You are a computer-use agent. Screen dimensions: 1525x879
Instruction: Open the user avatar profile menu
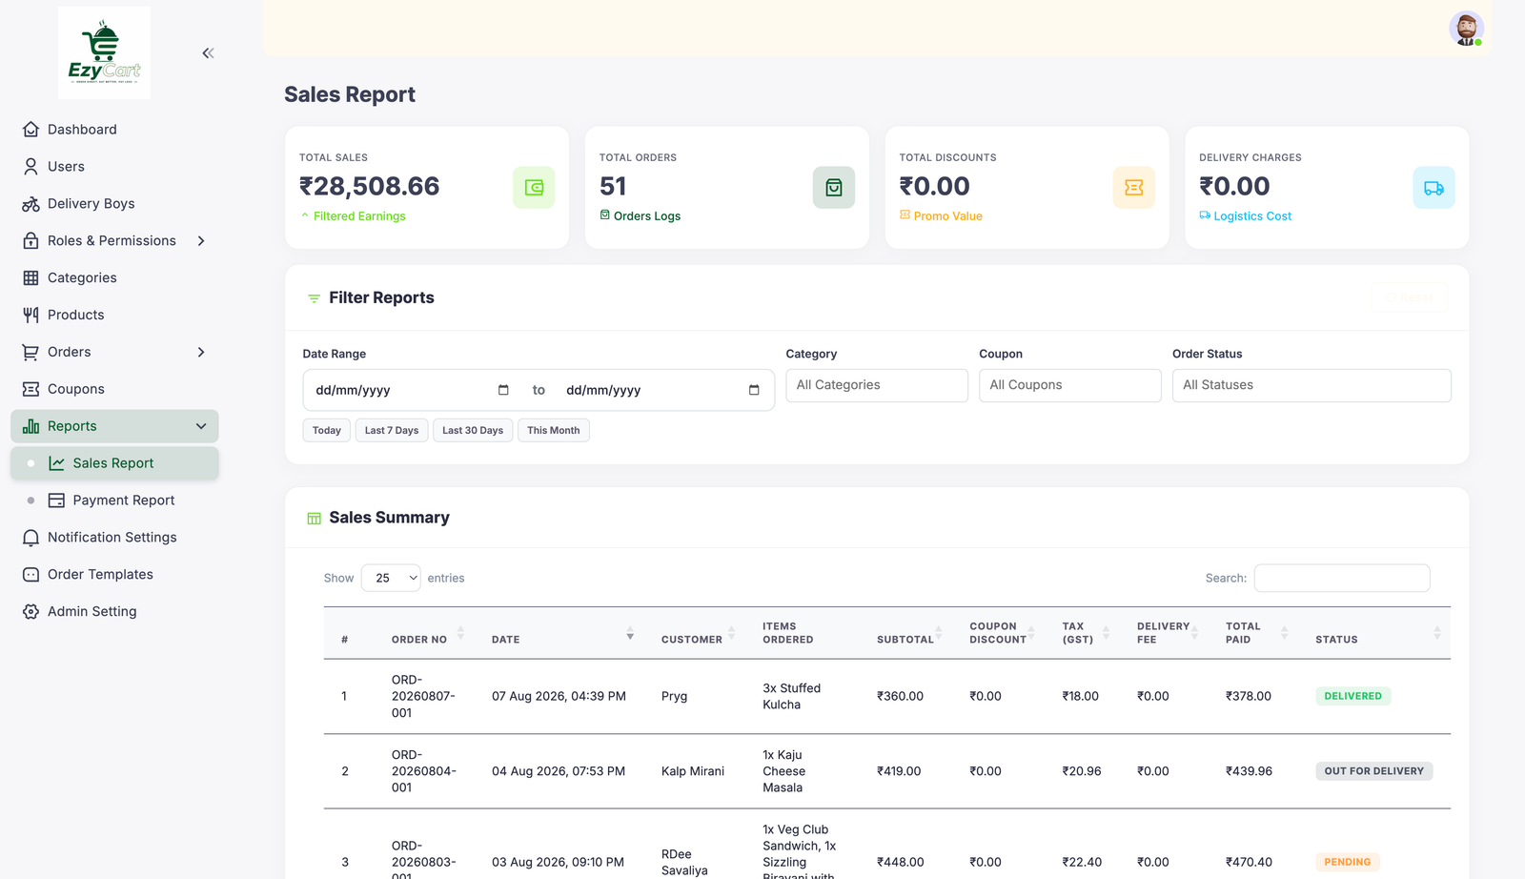coord(1466,29)
